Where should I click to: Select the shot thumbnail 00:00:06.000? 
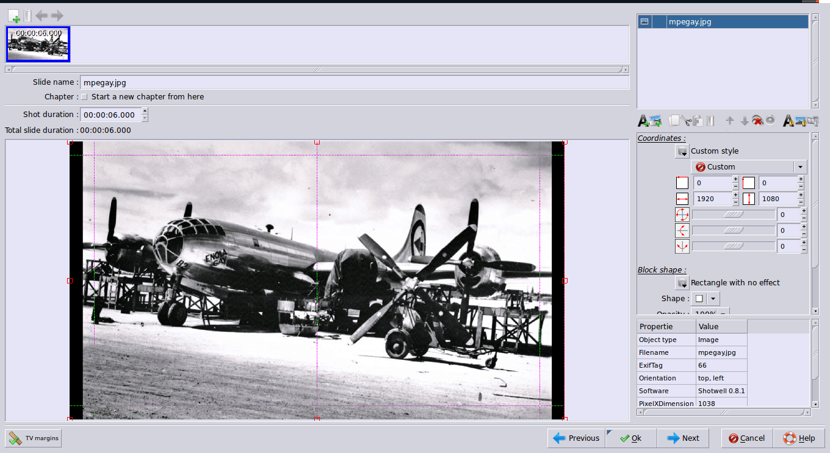click(38, 44)
